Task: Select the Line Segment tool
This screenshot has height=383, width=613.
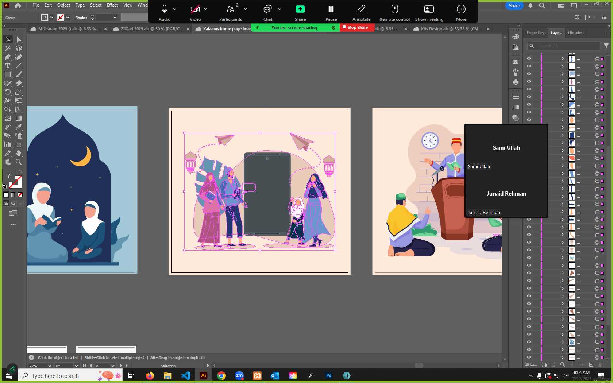Action: pyautogui.click(x=19, y=66)
